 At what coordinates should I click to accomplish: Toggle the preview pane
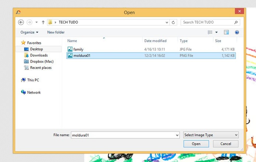(x=226, y=32)
